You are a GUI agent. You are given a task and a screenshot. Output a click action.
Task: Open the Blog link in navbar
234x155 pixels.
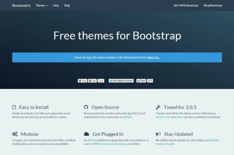pyautogui.click(x=67, y=6)
